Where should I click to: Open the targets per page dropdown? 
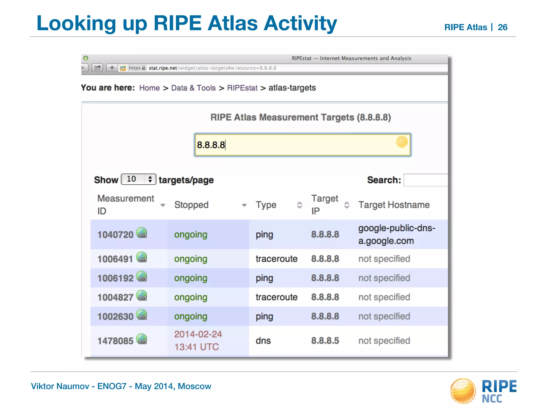click(x=139, y=179)
